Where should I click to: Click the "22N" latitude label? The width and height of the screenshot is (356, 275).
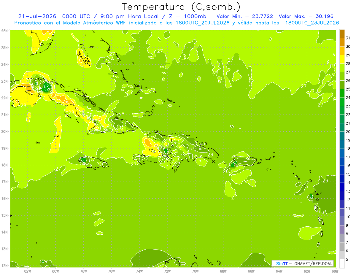click(4, 98)
